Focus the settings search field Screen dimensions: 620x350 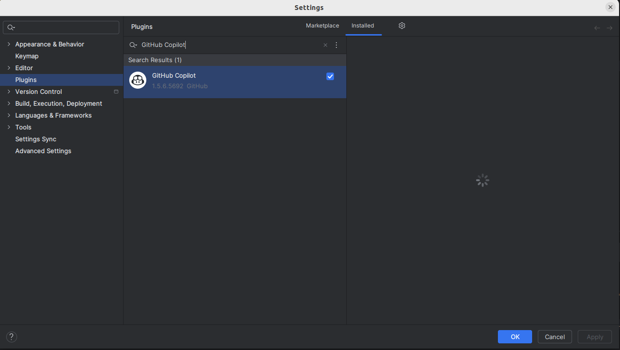coord(61,28)
